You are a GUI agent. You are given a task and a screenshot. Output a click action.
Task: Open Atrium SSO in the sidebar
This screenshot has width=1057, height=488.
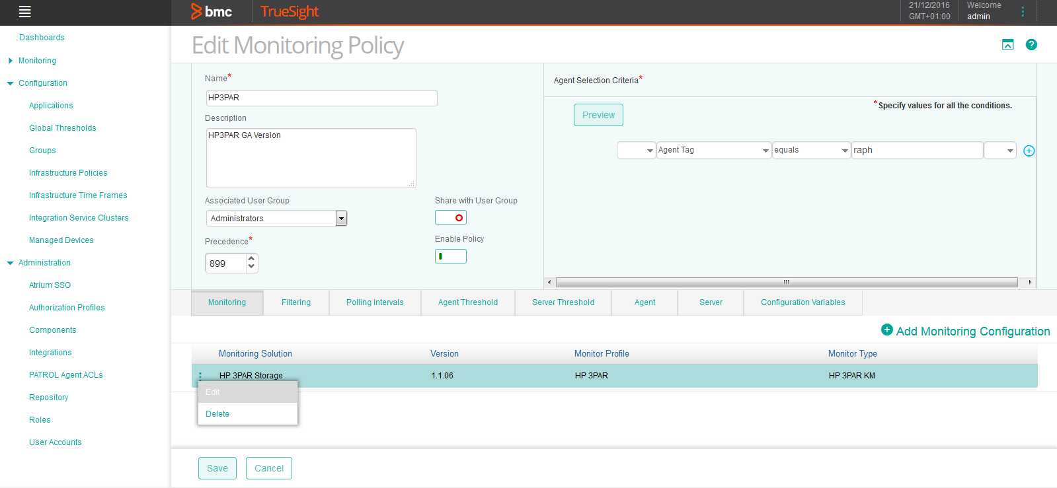tap(50, 285)
